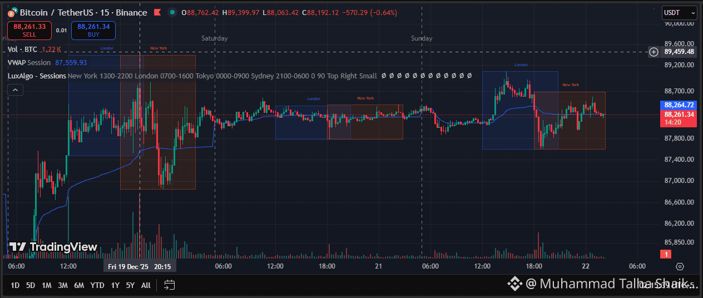
Task: Select the All time range
Action: click(146, 285)
